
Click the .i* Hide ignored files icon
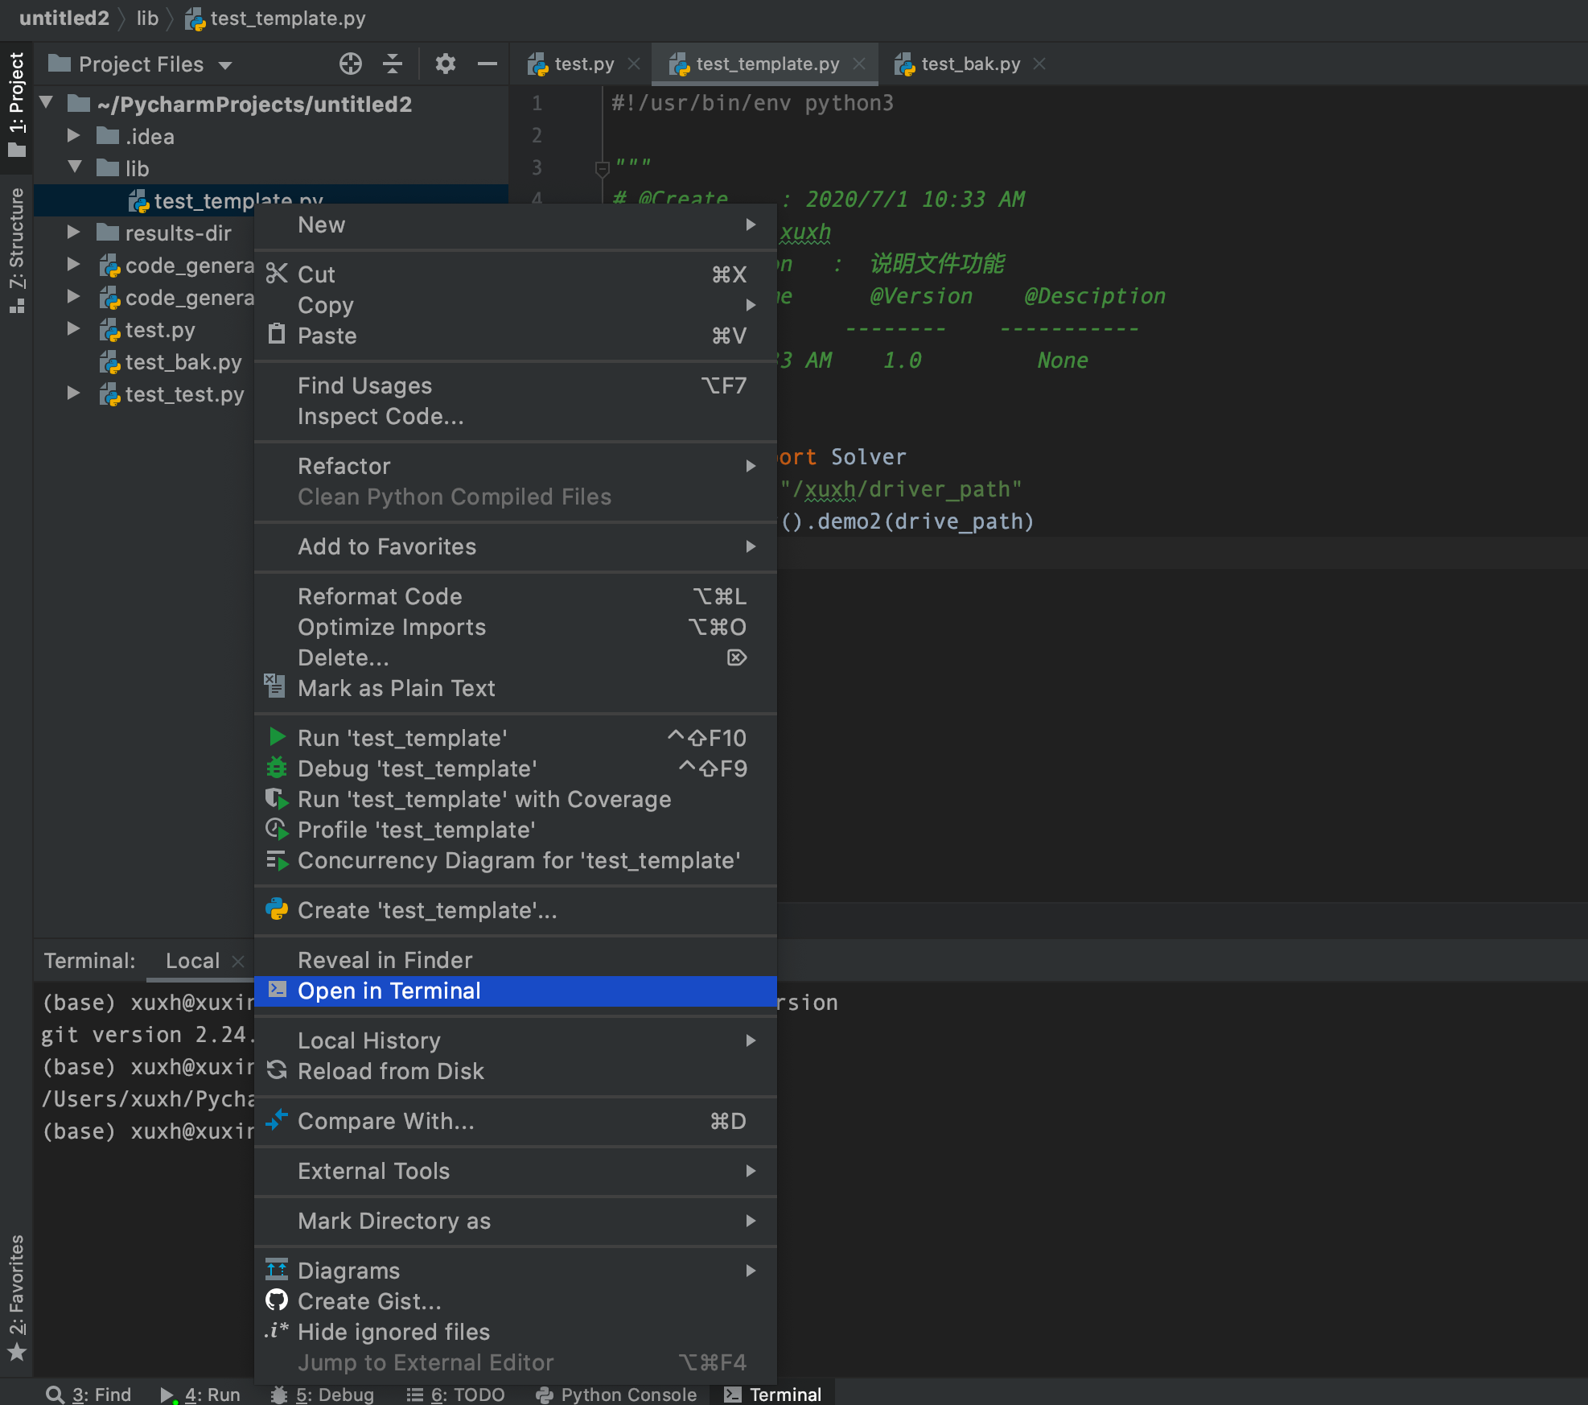click(x=276, y=1331)
